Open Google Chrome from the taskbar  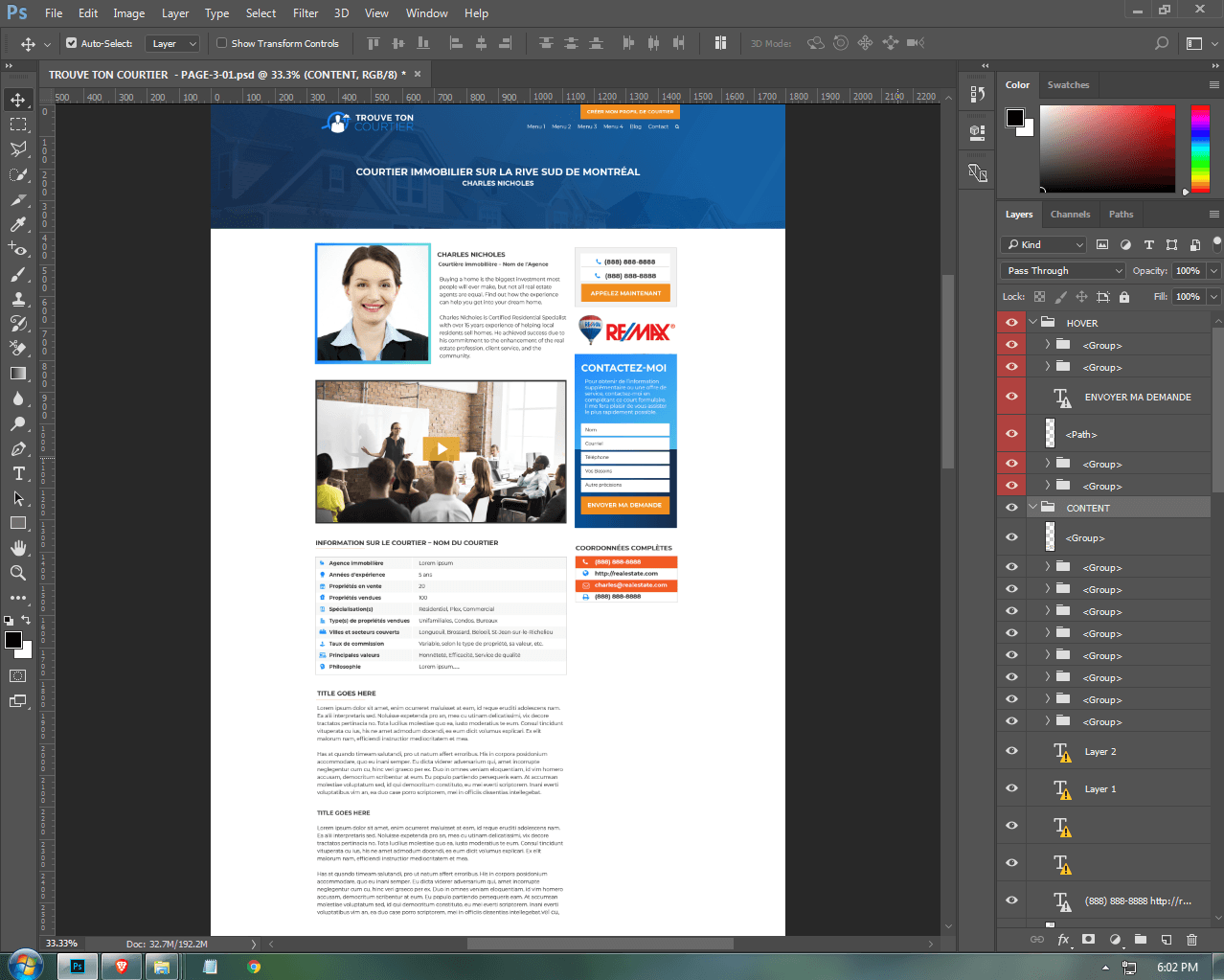click(254, 967)
